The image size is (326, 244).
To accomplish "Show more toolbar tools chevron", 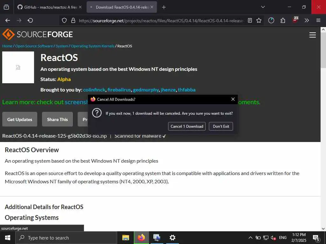I will click(307, 20).
